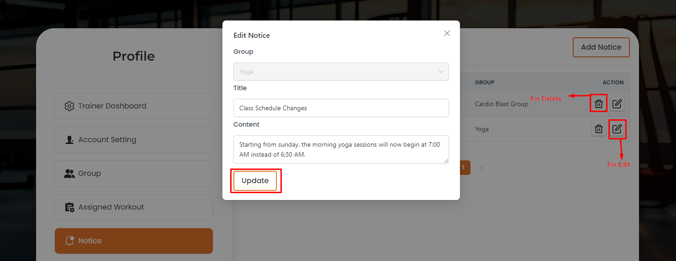Click the bell icon beside Notice
This screenshot has height=261, width=676.
tap(69, 241)
